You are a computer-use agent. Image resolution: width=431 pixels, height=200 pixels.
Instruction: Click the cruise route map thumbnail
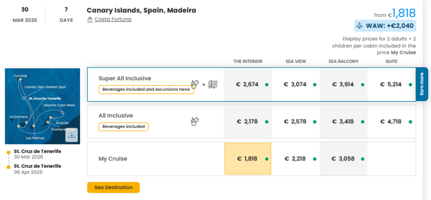click(42, 106)
